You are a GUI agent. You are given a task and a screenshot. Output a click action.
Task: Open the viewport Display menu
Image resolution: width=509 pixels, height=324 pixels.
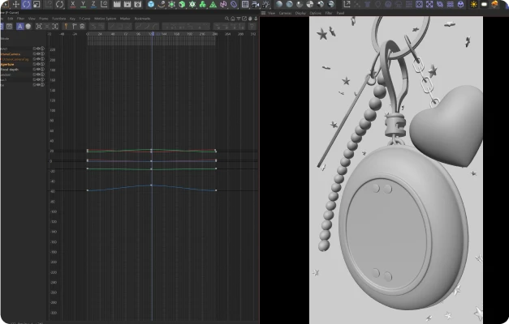pos(300,13)
